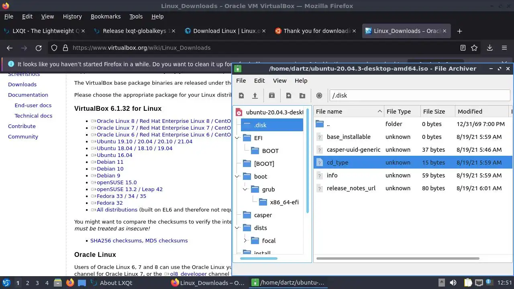Viewport: 514px width, 289px height.
Task: Click the file list horizontal scrollbar
Action: [x=398, y=258]
